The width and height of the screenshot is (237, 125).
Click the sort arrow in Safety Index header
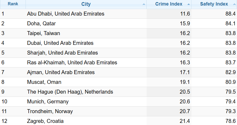(234, 4)
